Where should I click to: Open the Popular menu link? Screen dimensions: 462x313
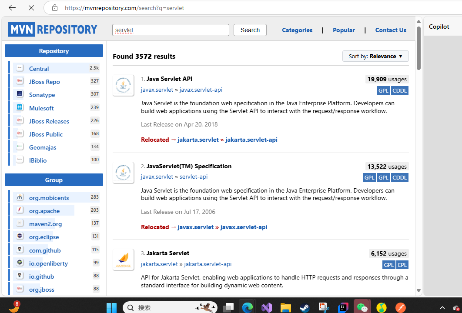344,30
